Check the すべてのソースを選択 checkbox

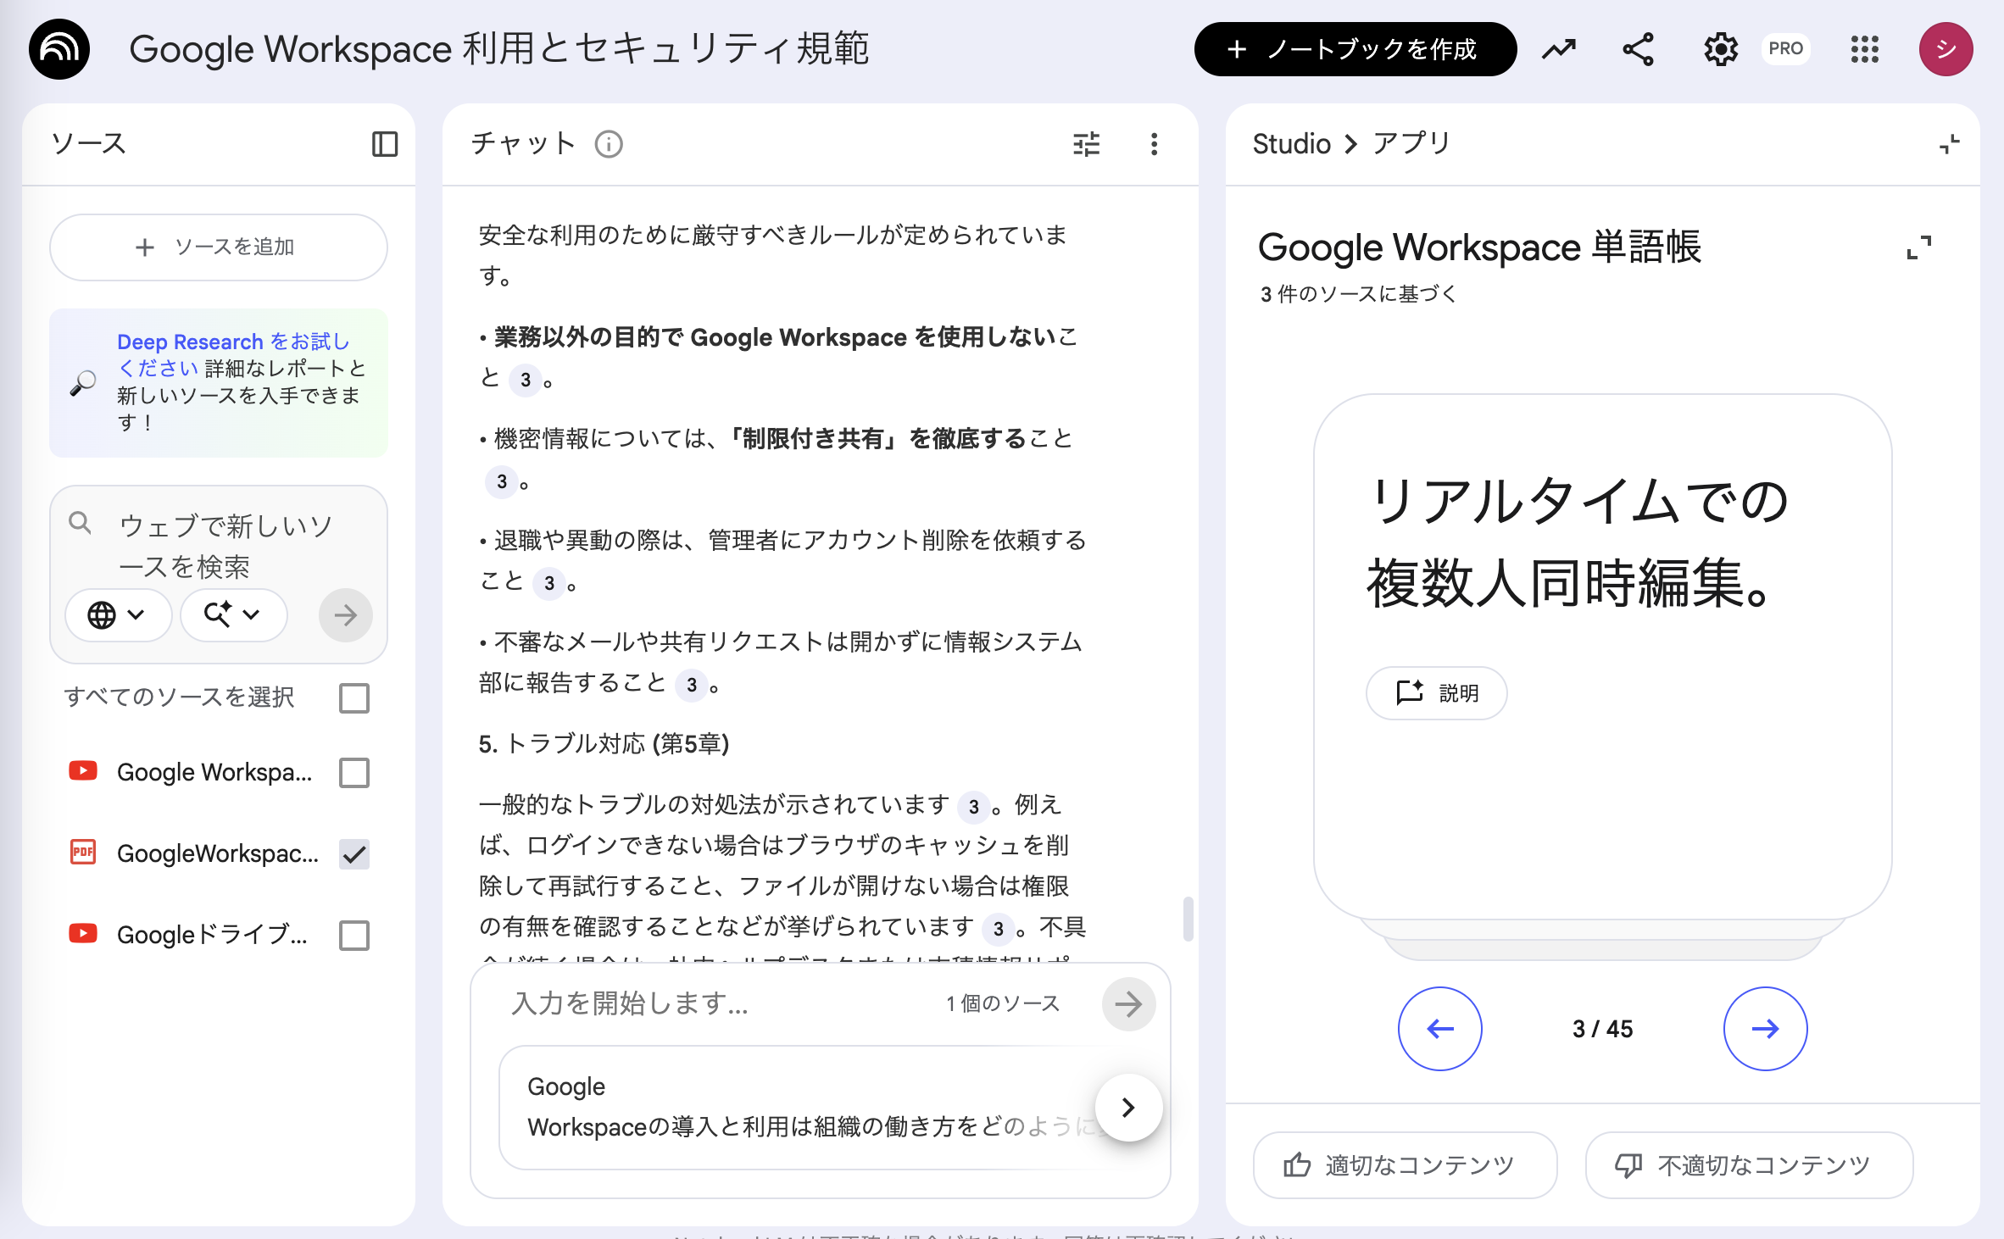[x=353, y=698]
